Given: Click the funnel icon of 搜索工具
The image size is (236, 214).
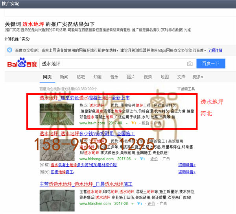Looking at the screenshot, I should pos(179,89).
